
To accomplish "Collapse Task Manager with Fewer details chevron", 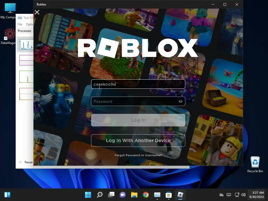I will click(20, 162).
